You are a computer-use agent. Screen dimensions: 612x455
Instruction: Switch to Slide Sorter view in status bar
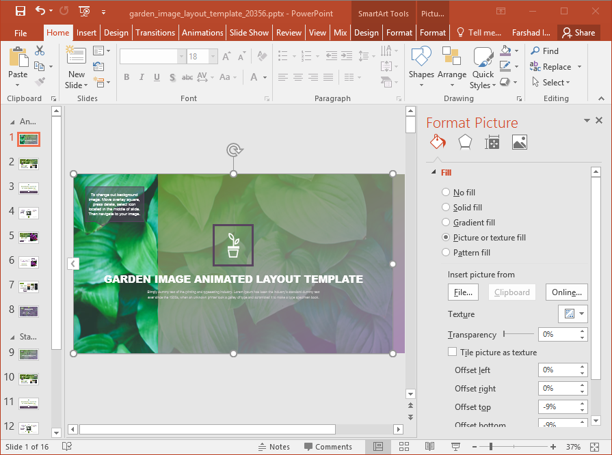(x=403, y=447)
